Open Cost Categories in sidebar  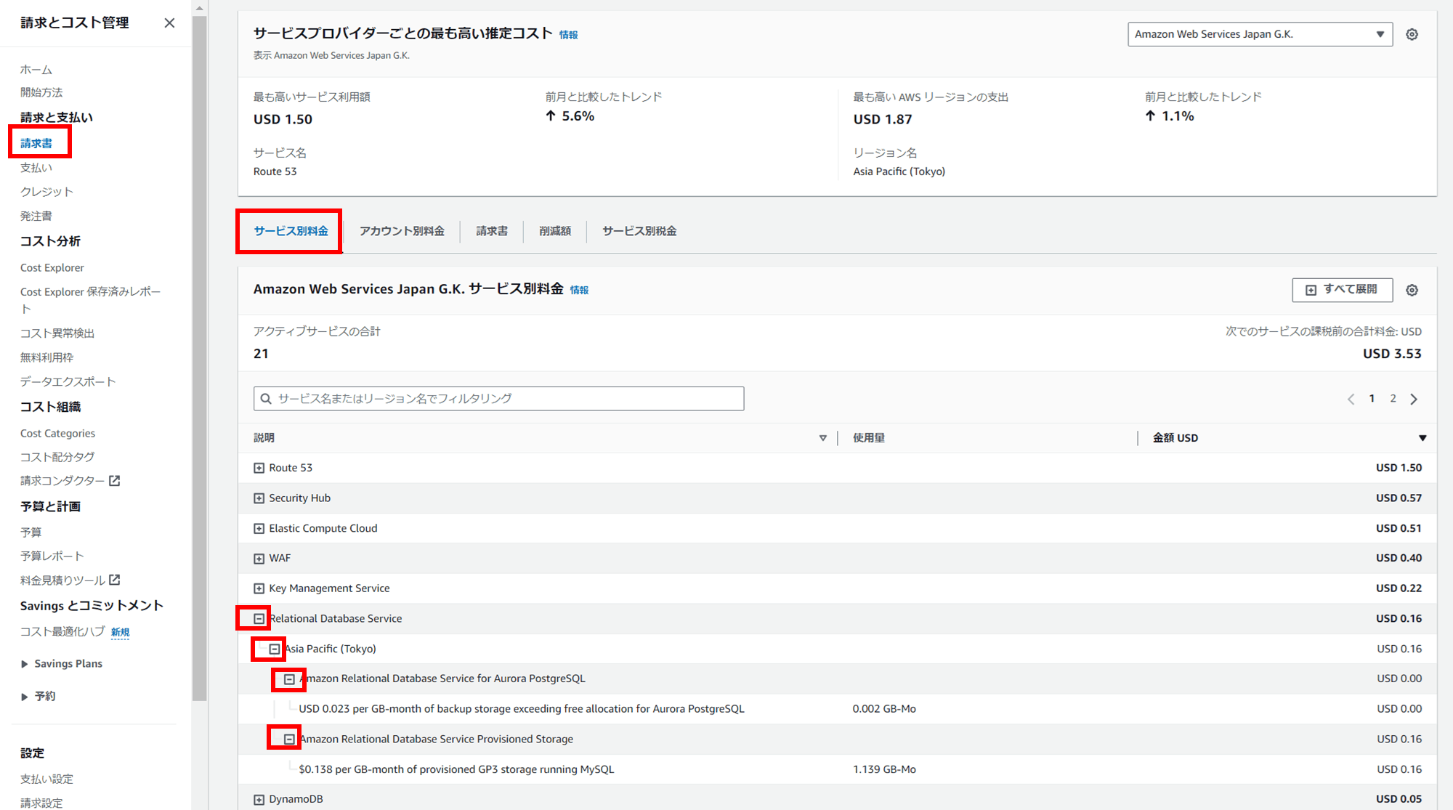tap(57, 434)
